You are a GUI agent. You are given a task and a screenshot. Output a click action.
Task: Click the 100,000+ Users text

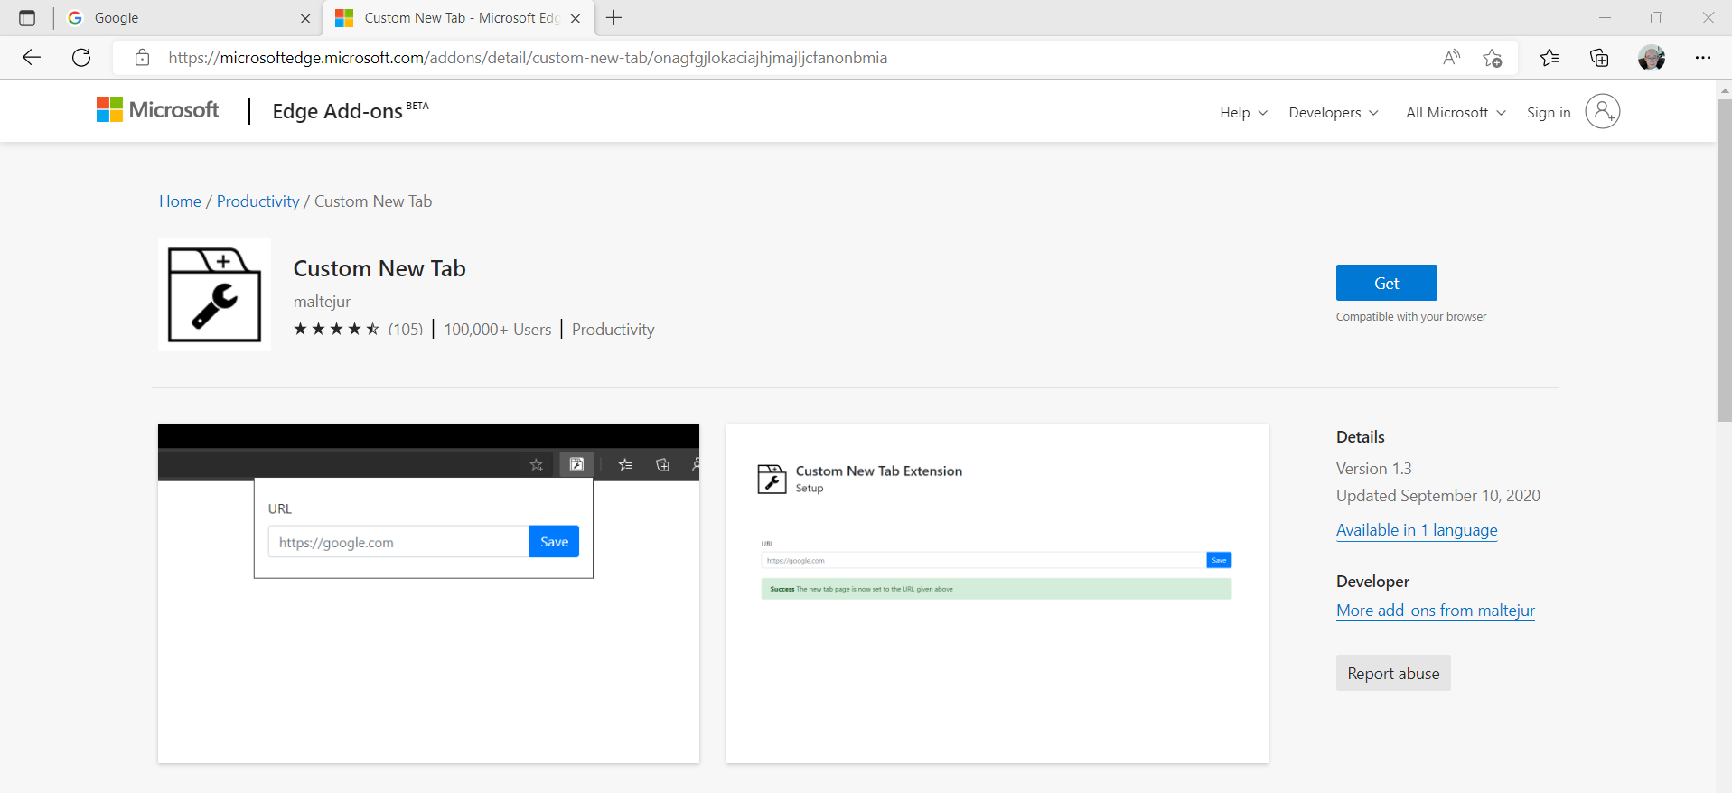pyautogui.click(x=497, y=330)
